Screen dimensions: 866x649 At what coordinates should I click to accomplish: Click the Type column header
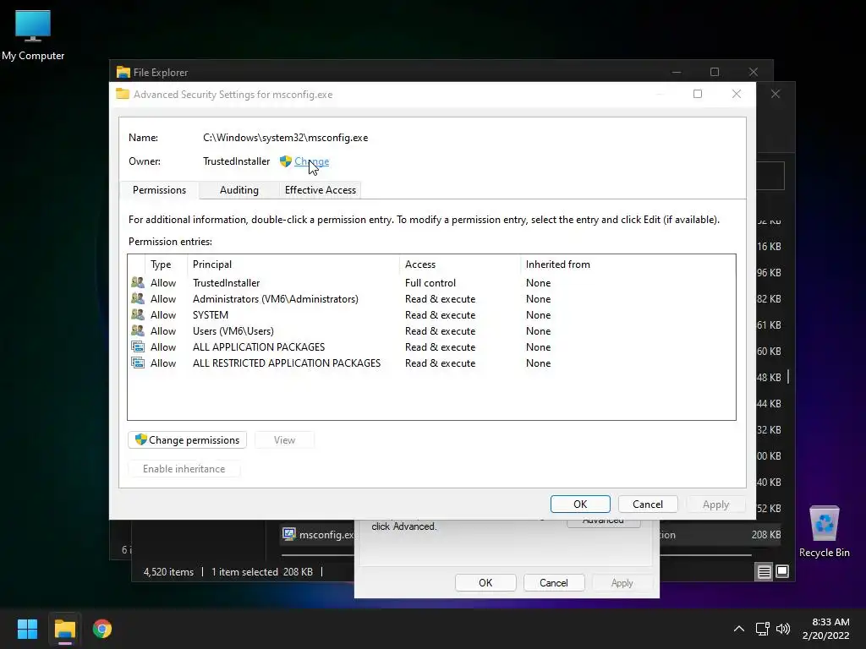[166, 265]
